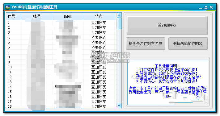
Task: Click the 获取QQ好友 button
Action: [167, 25]
